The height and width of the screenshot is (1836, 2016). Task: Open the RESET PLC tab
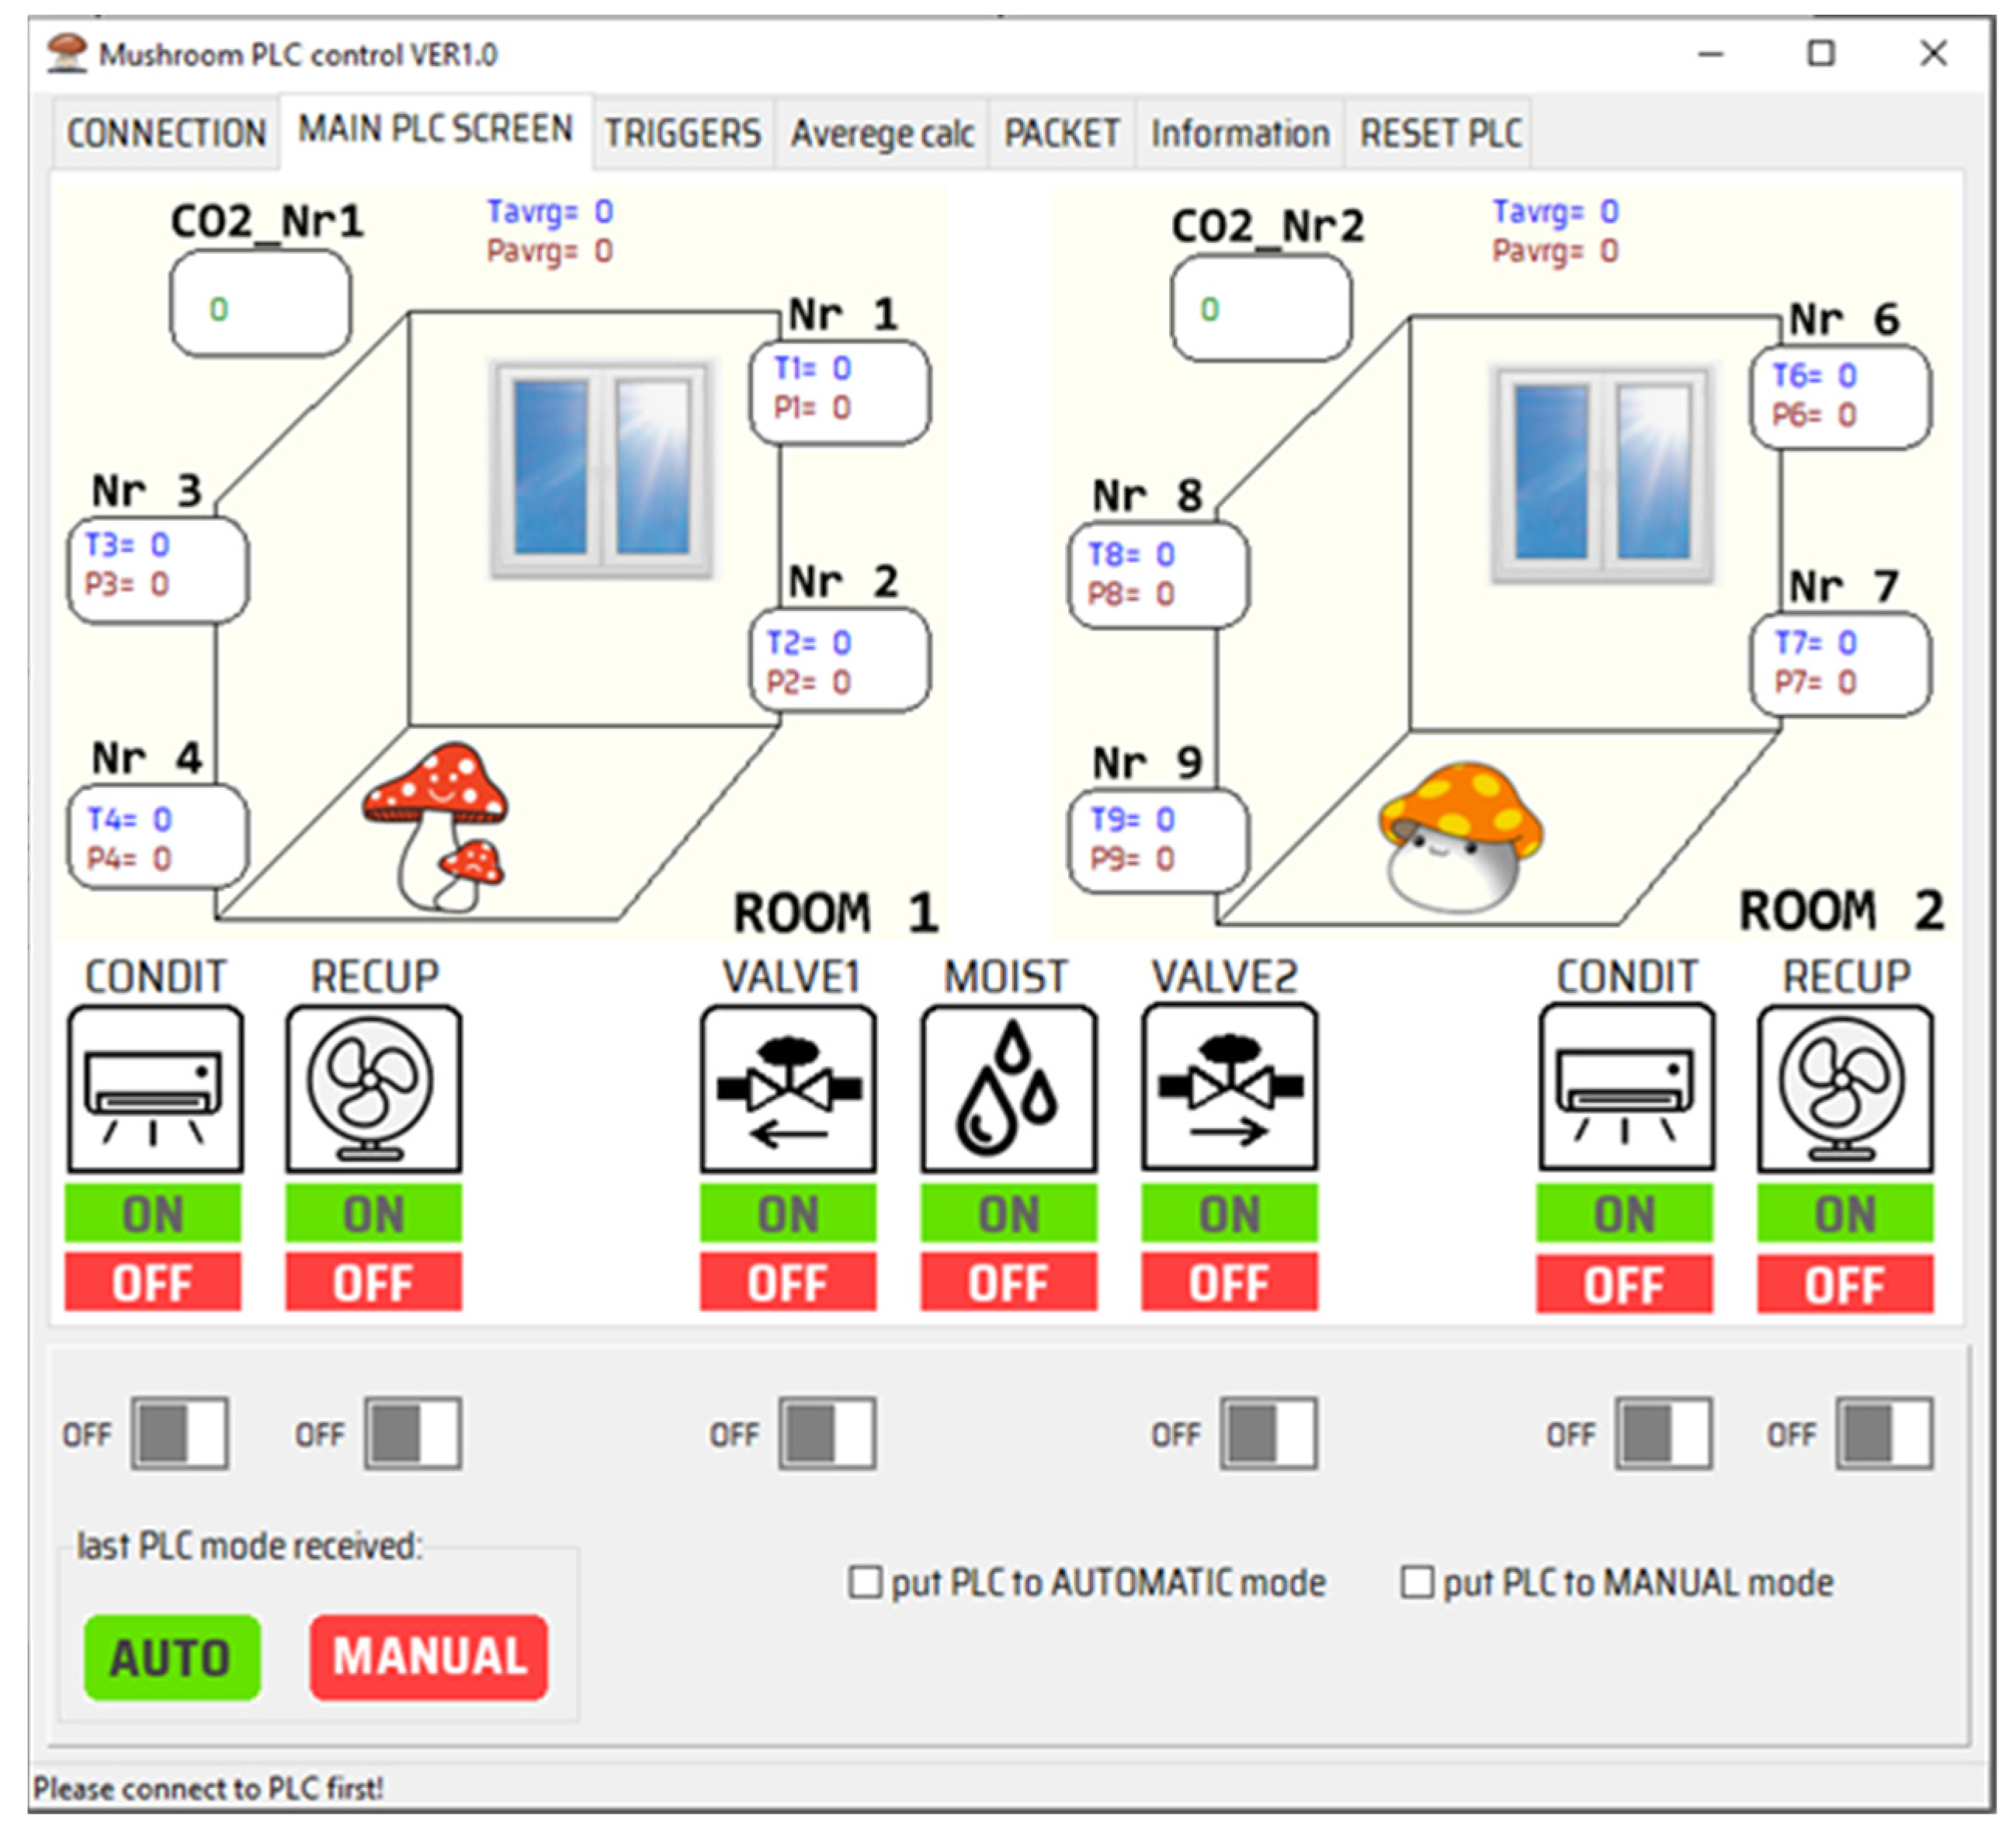pyautogui.click(x=1439, y=133)
